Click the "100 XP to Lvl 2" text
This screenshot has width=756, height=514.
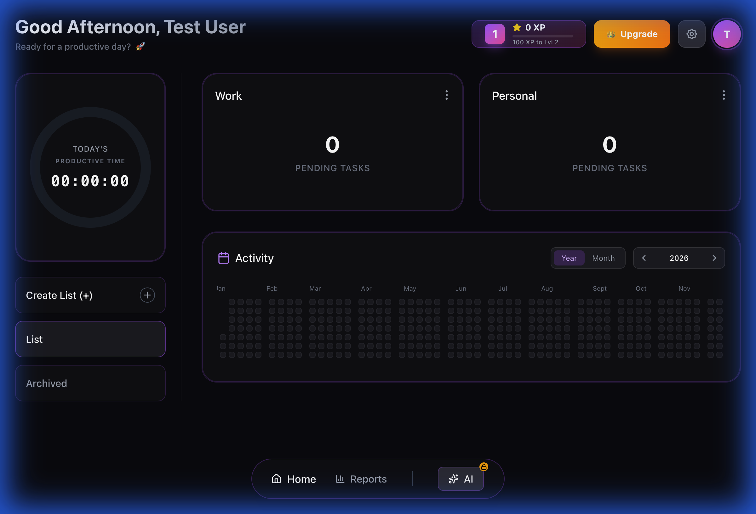535,42
